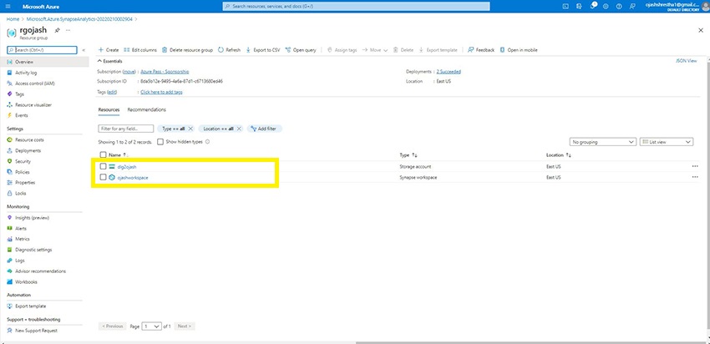
Task: Open the ojashworkspace Synapse workspace link
Action: [133, 178]
